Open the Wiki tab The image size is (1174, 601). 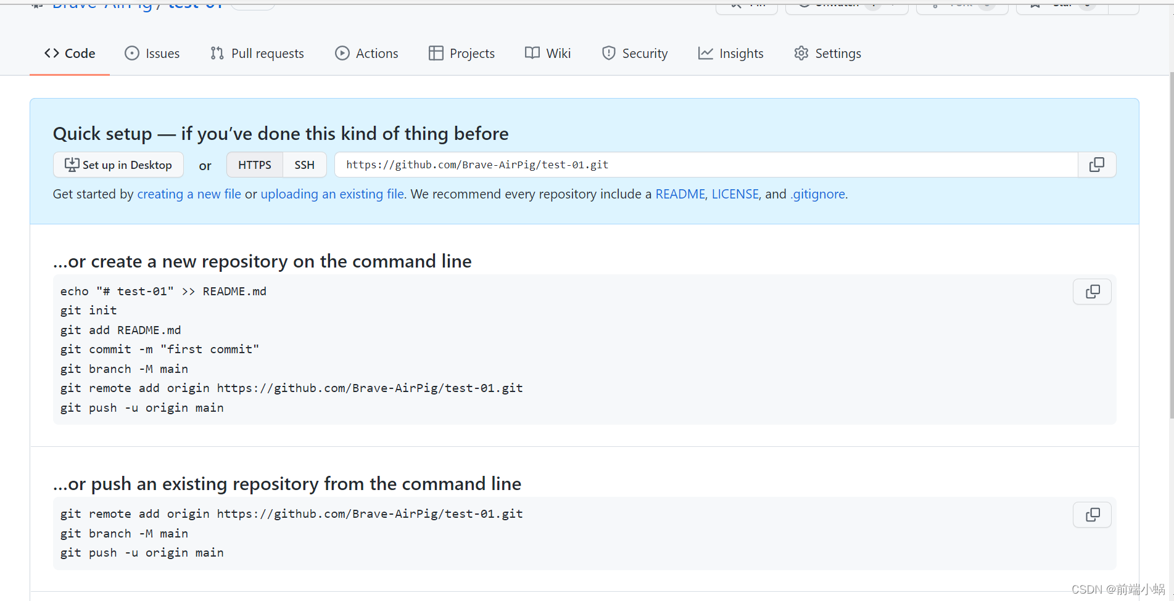tap(548, 54)
